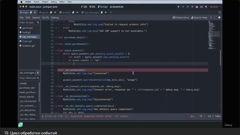Go to previous edited document arrow
Image resolution: width=240 pixels, height=135 pixels.
211,18
